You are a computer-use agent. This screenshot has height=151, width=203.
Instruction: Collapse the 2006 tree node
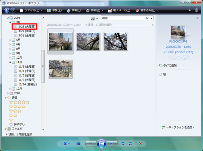(8, 18)
